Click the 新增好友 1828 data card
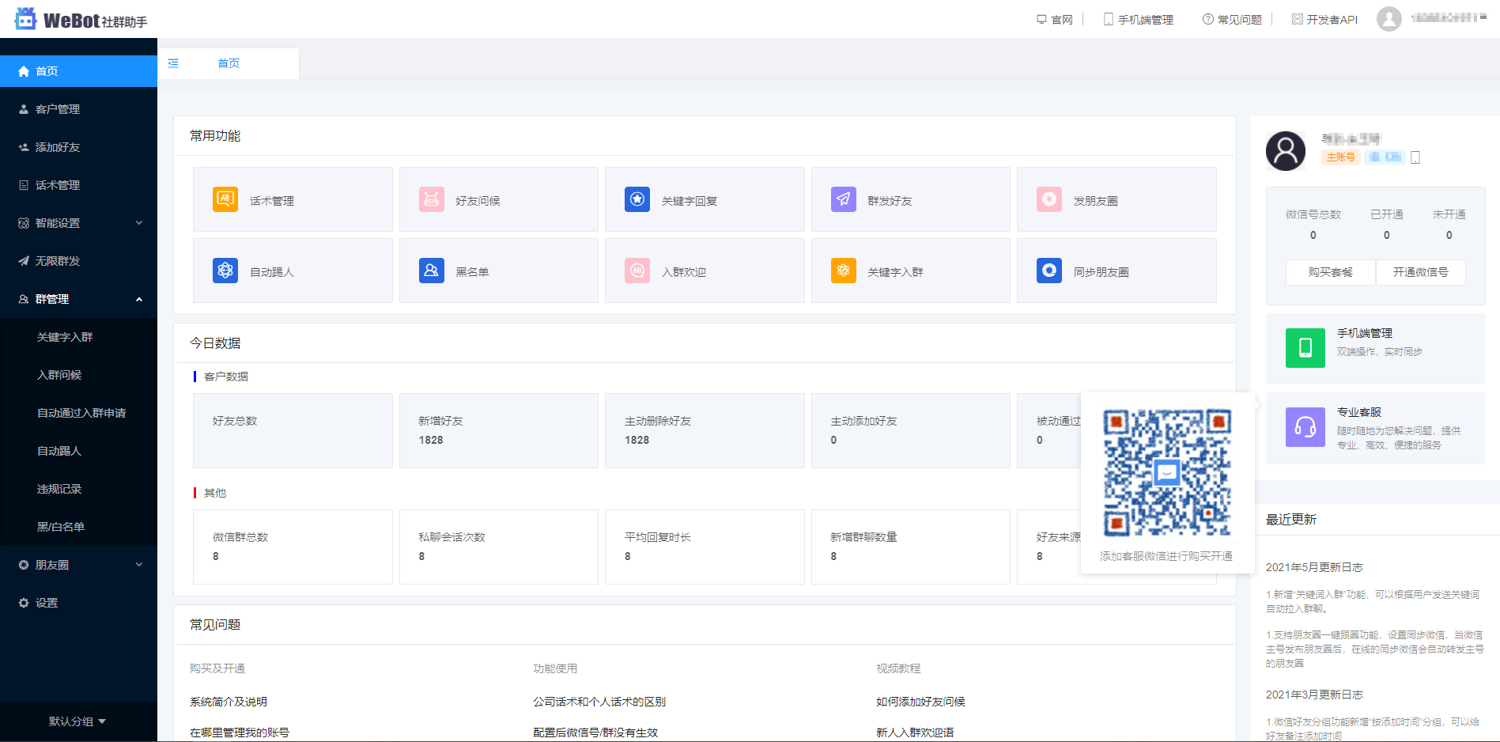Image resolution: width=1500 pixels, height=742 pixels. (x=499, y=430)
